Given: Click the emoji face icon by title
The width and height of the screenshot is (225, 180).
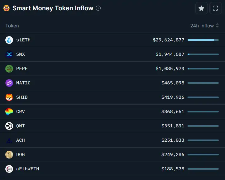Looking at the screenshot, I should (x=7, y=8).
